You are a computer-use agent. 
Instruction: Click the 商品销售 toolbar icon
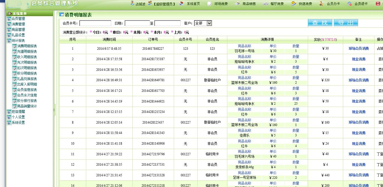click(238, 4)
